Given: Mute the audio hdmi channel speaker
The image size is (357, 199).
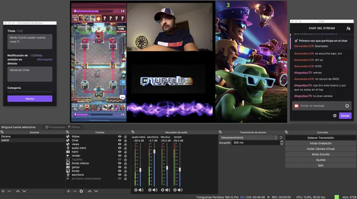Looking at the screenshot, I should 141,190.
